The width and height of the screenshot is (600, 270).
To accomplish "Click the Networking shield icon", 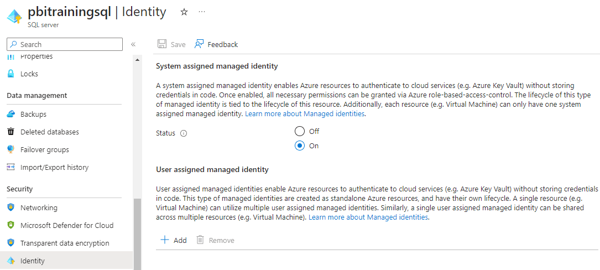I will tap(11, 207).
